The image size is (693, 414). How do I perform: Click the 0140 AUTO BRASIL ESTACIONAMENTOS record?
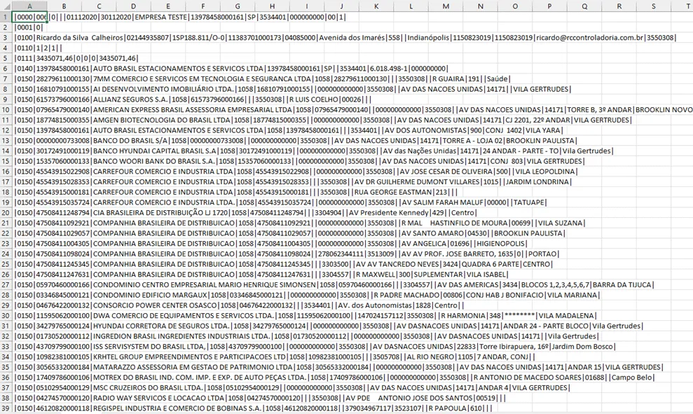(x=231, y=69)
